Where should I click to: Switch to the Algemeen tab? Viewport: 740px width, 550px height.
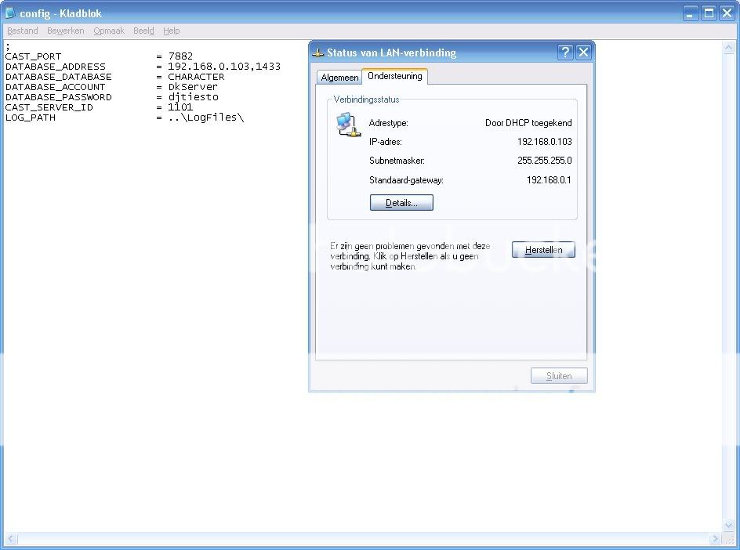pos(339,78)
